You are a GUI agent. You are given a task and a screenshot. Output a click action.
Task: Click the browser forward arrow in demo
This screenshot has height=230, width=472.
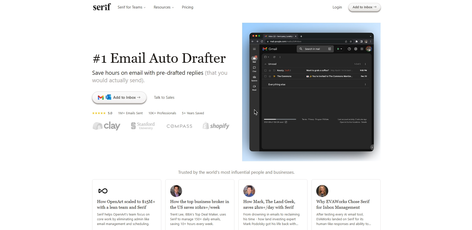tap(257, 41)
